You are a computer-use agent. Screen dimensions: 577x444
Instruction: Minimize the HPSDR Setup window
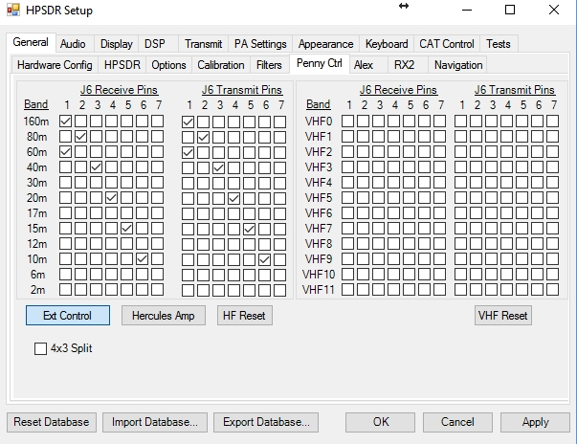click(467, 10)
